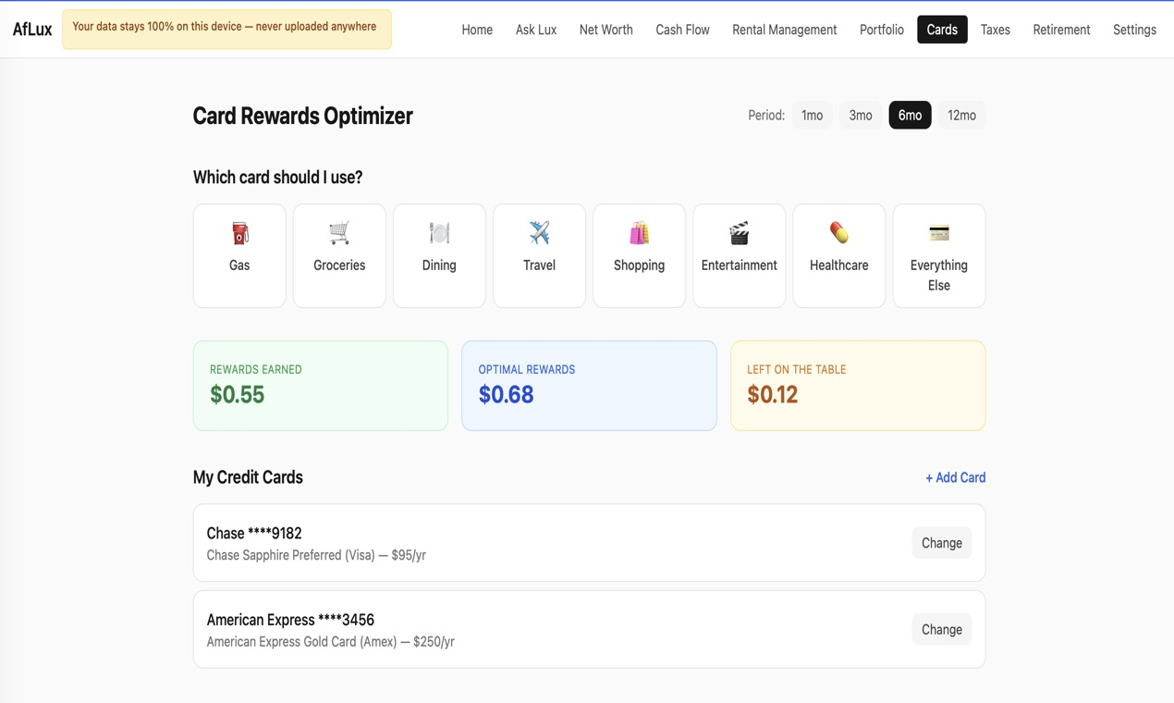
Task: Switch to the Portfolio page
Action: [882, 30]
